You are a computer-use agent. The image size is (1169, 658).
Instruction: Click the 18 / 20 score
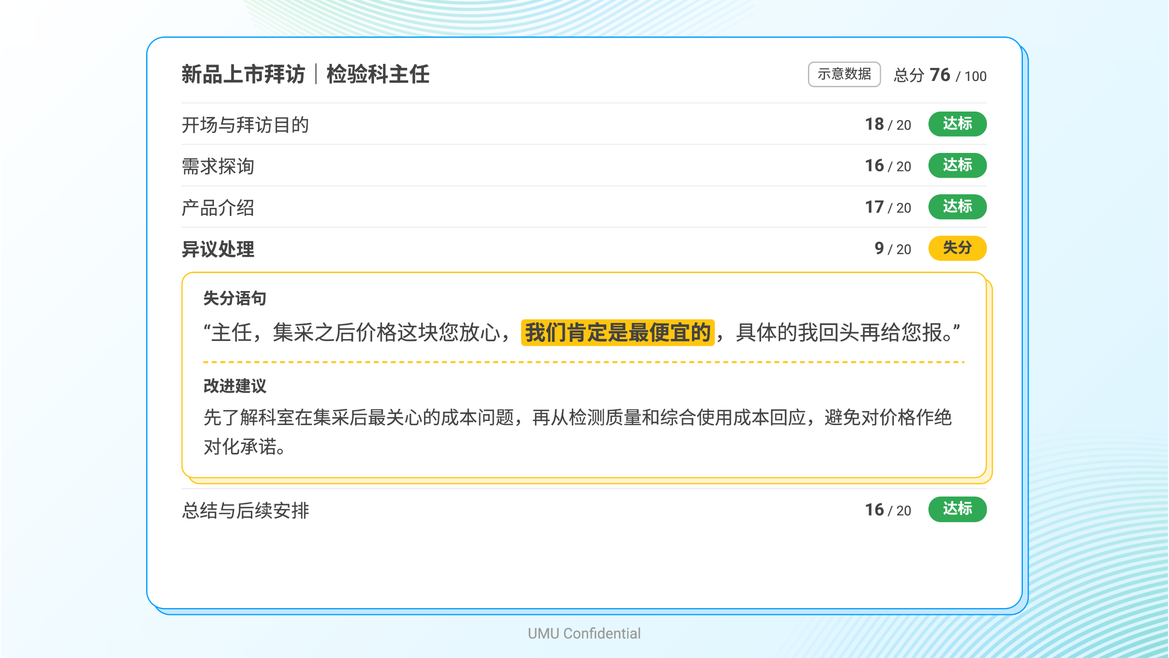(888, 125)
